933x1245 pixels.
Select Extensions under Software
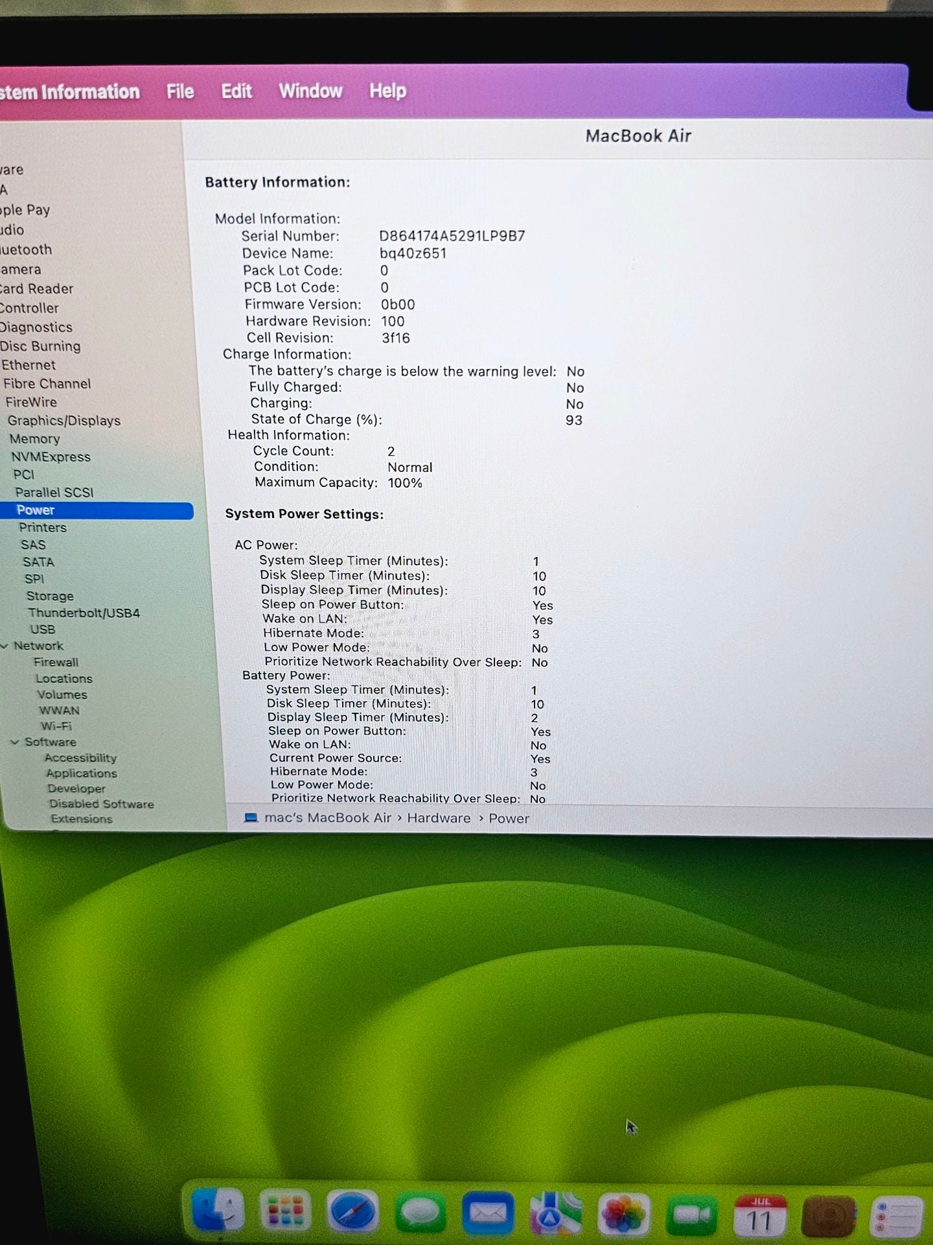tap(82, 819)
